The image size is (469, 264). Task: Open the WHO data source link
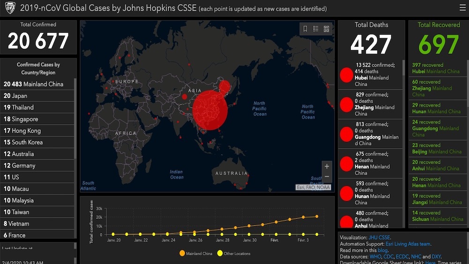pyautogui.click(x=375, y=256)
